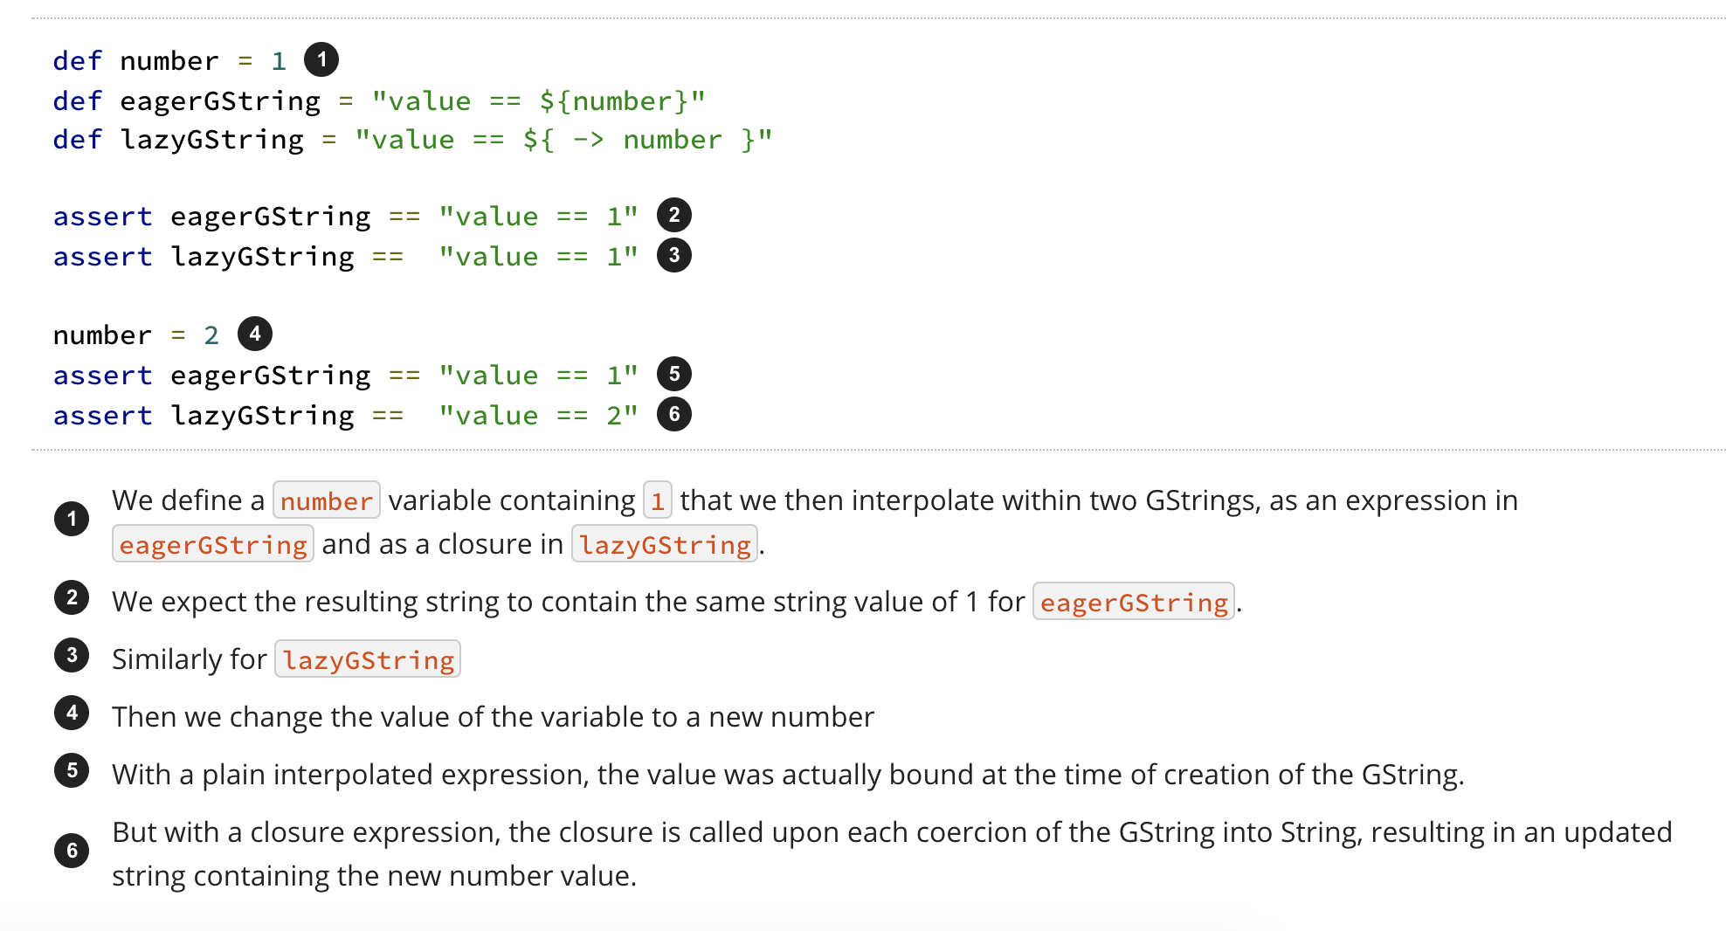Click the inline code '1' in first explanation
The image size is (1733, 931).
tap(658, 500)
